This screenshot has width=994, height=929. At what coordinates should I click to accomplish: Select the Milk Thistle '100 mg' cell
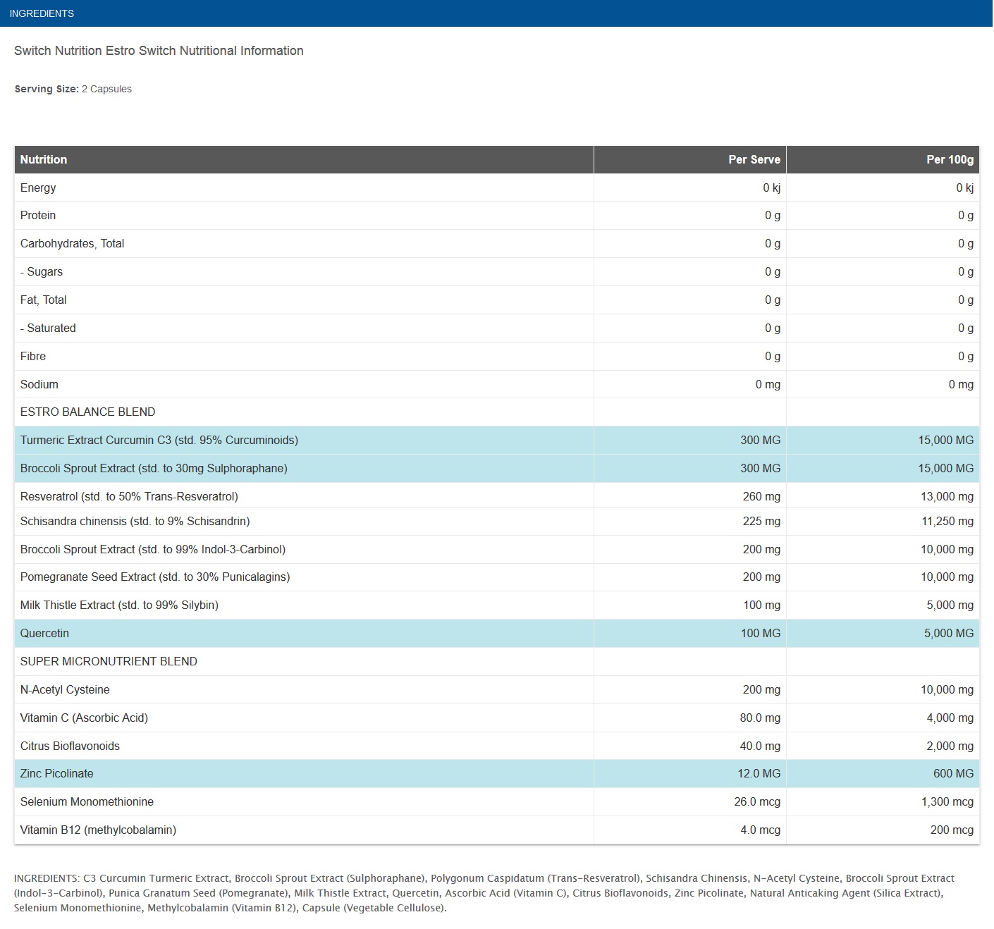coord(690,605)
